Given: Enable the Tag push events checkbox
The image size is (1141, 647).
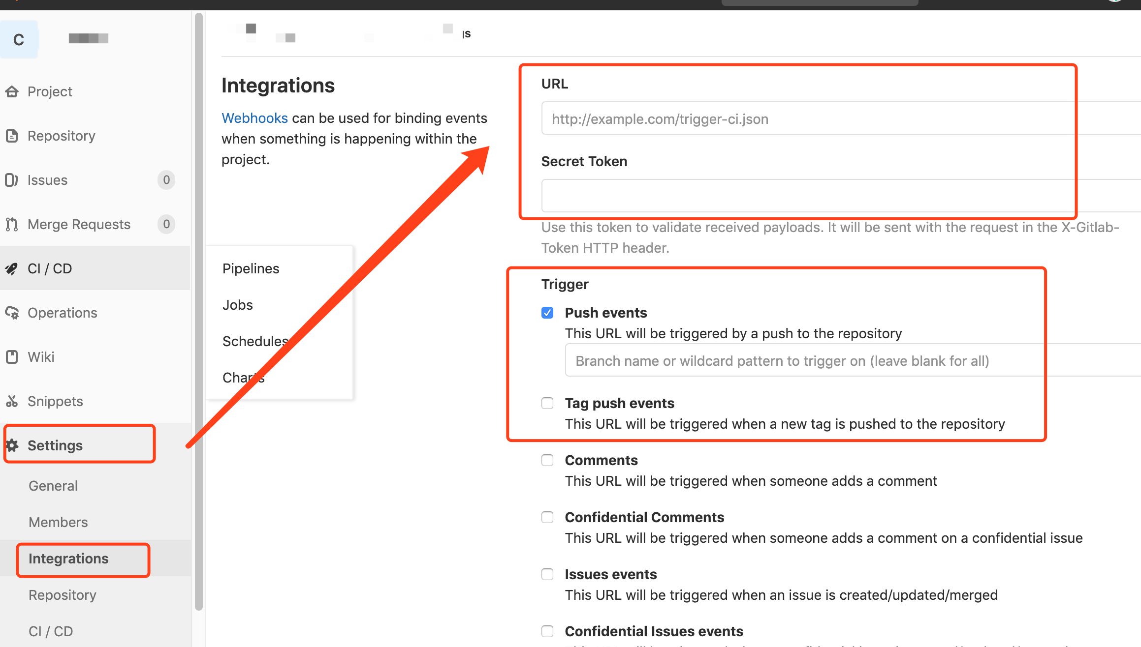Looking at the screenshot, I should coord(547,403).
